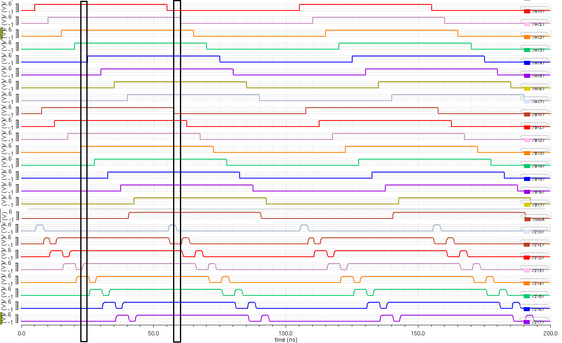
Task: Click the 100.0 time axis tick label
Action: coord(286,334)
